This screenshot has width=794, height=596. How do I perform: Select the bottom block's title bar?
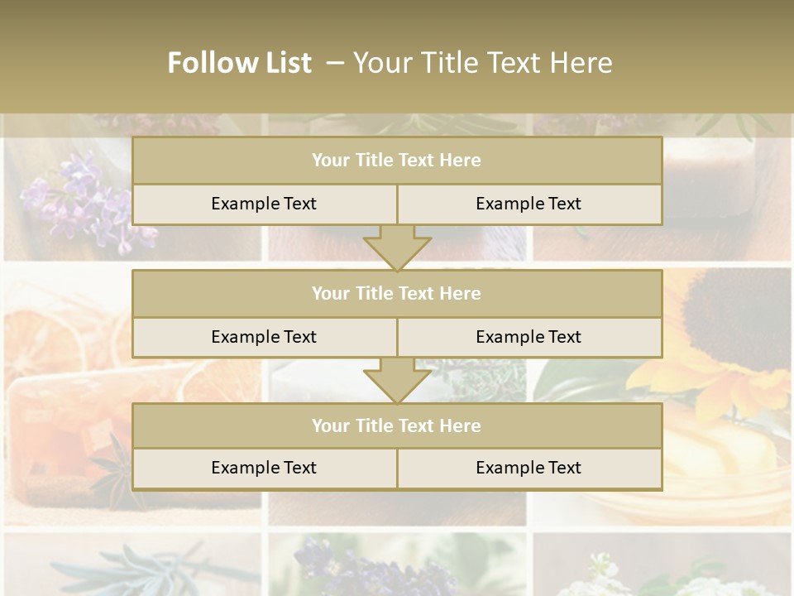(396, 426)
